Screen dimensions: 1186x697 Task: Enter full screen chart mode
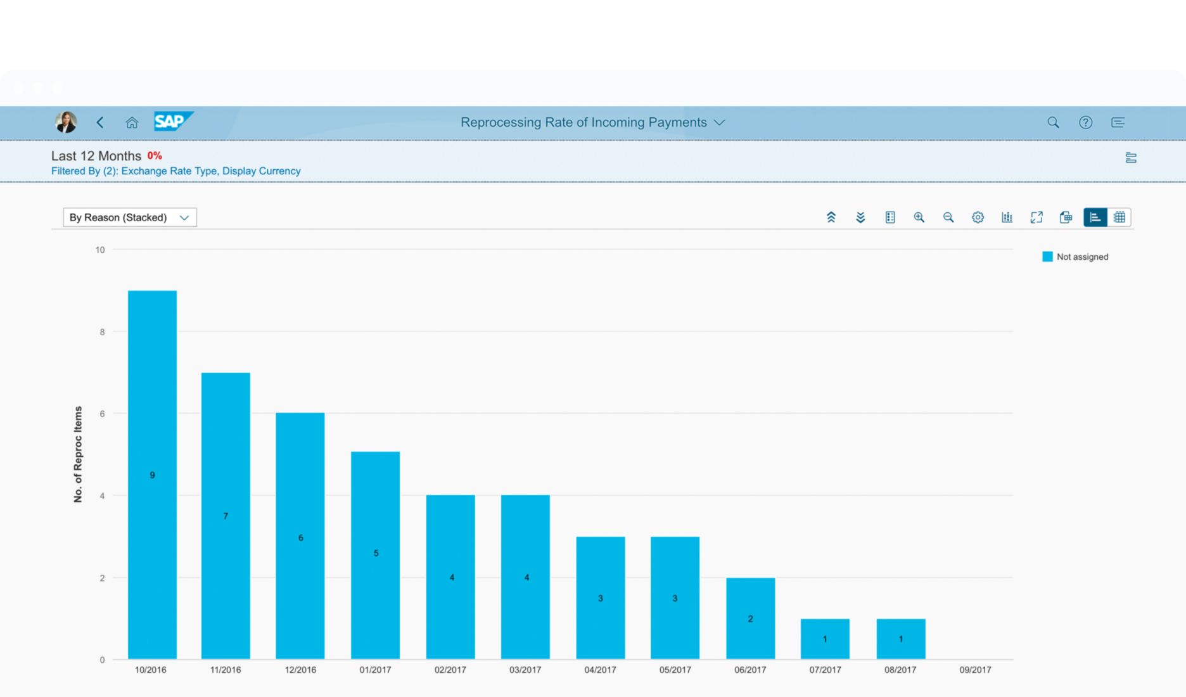(1036, 217)
